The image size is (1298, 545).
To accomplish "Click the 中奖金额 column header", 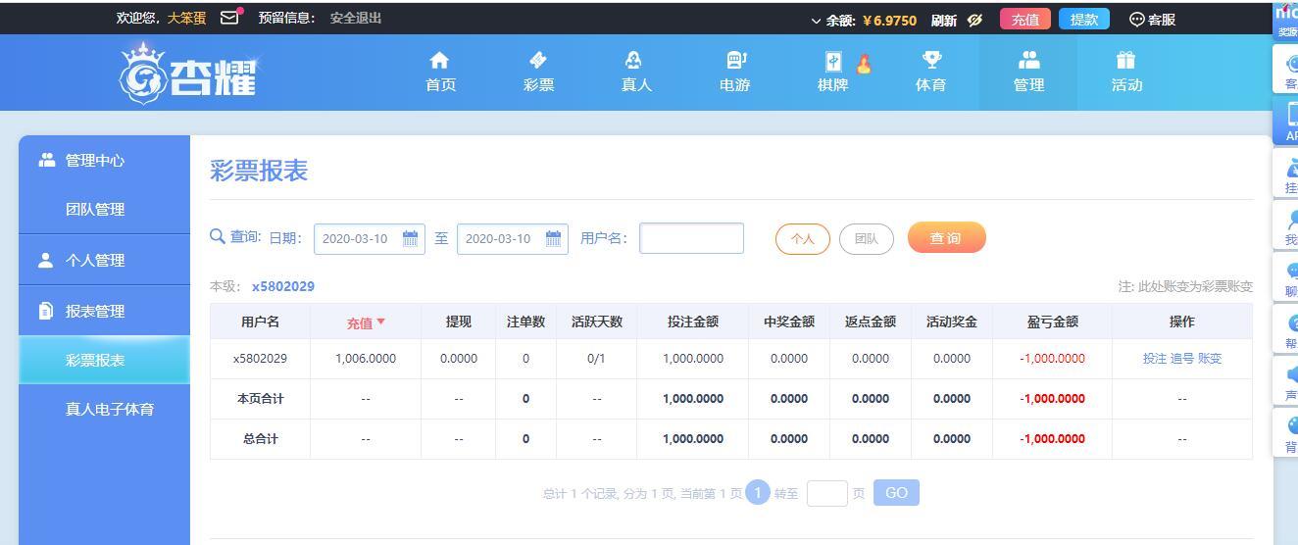I will click(789, 322).
